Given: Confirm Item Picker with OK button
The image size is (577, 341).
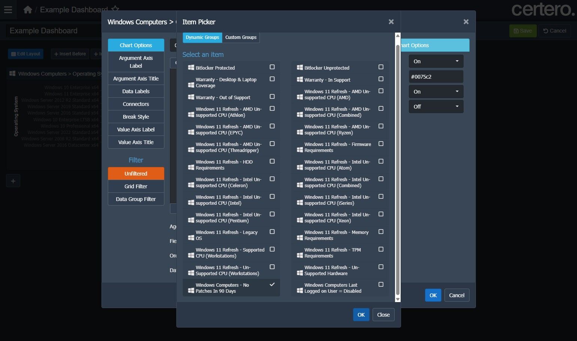Looking at the screenshot, I should pyautogui.click(x=361, y=315).
